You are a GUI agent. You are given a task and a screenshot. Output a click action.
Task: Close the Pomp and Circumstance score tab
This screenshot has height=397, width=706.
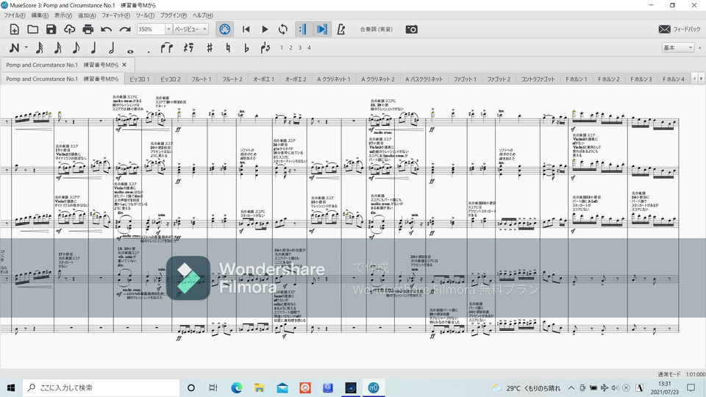(x=124, y=65)
